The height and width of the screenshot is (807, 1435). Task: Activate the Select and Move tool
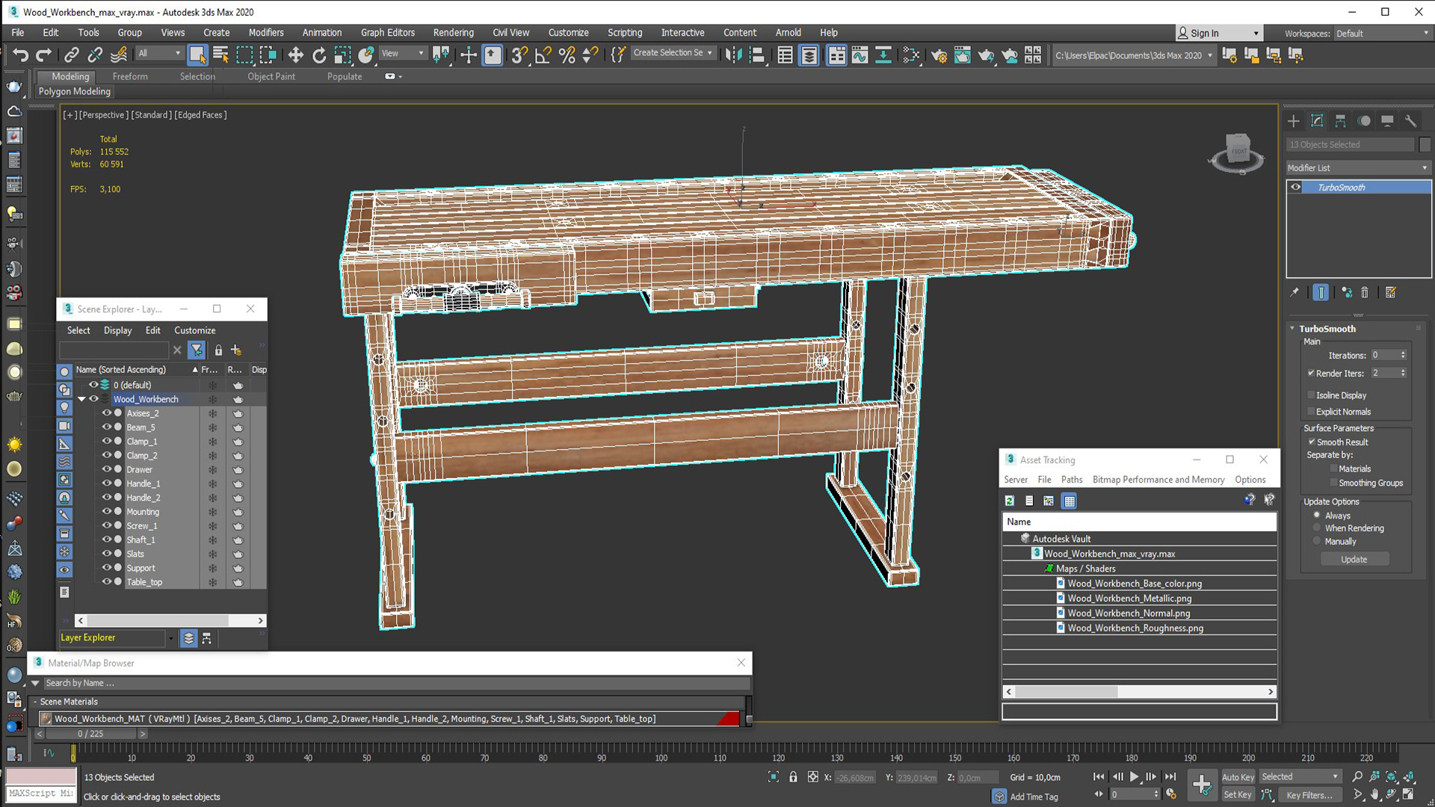tap(296, 55)
